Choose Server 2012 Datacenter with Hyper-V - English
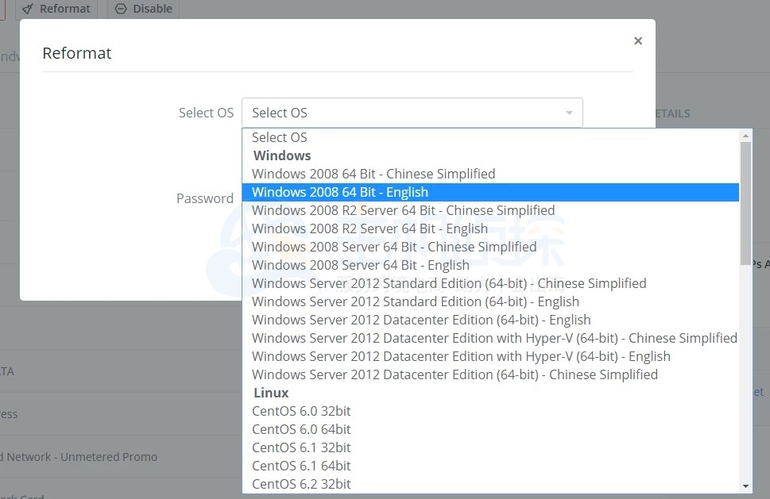The image size is (770, 499). tap(461, 356)
